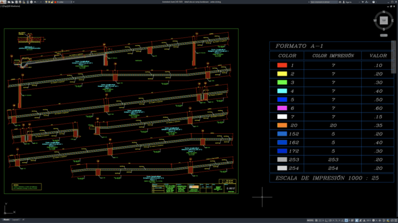The width and height of the screenshot is (398, 223).
Task: Click the search keyword input field
Action: pyautogui.click(x=324, y=2)
